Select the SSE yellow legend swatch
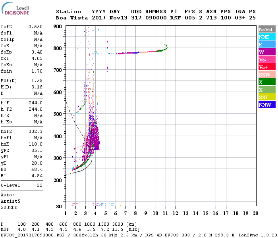278x238 pixels. [x=267, y=97]
